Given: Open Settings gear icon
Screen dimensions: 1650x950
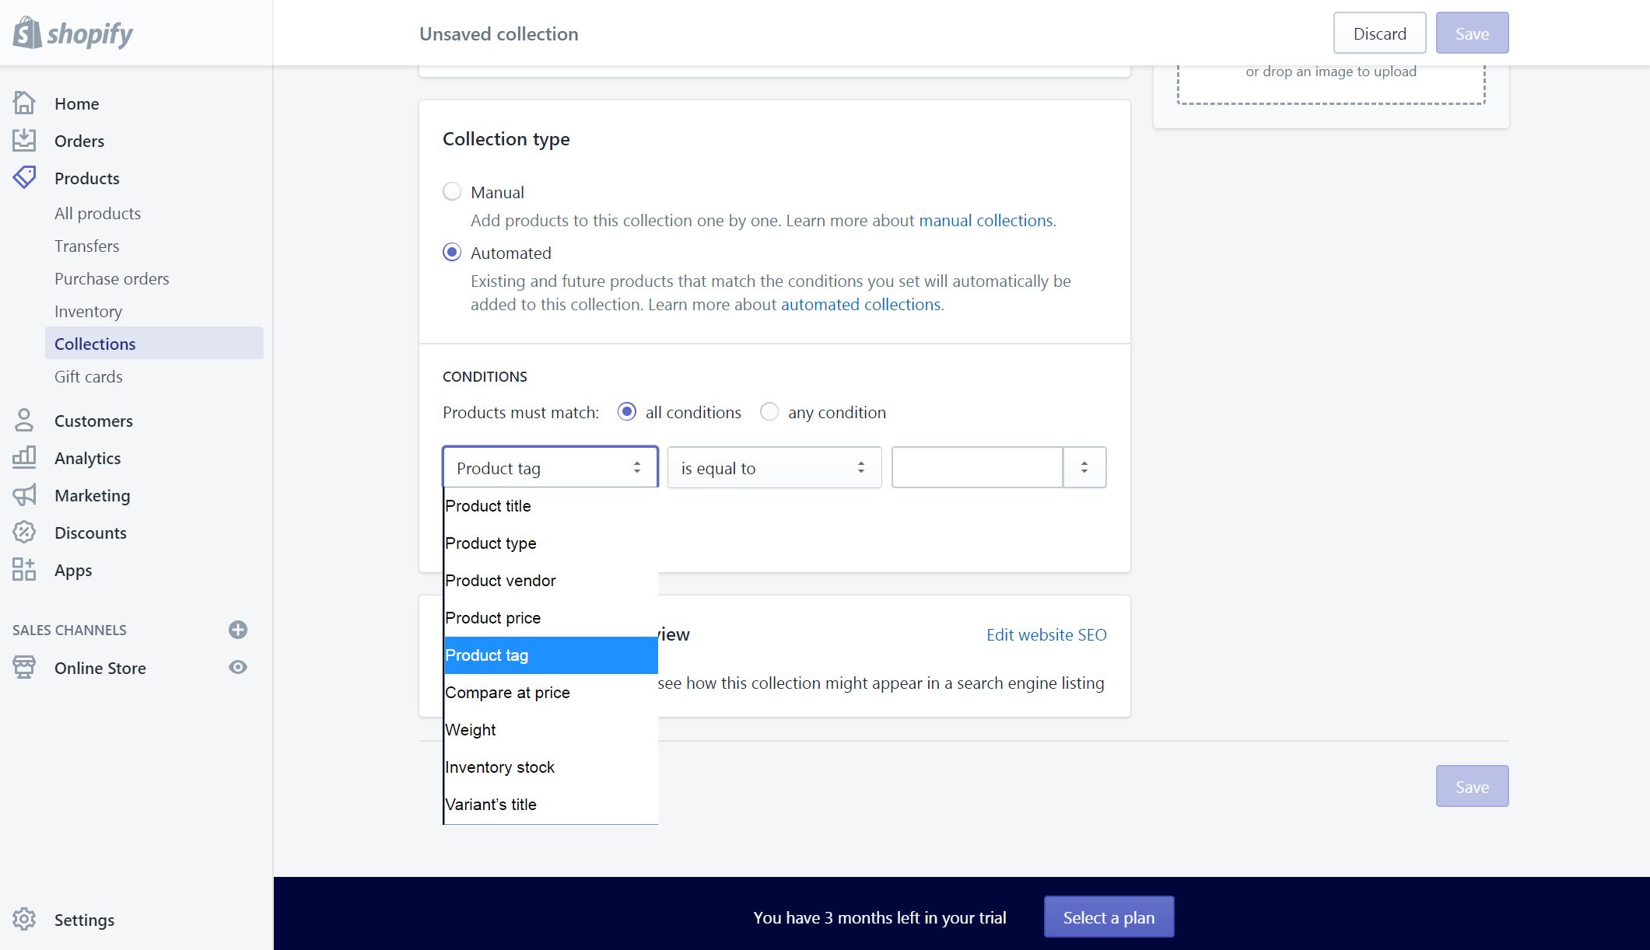Looking at the screenshot, I should (x=24, y=920).
